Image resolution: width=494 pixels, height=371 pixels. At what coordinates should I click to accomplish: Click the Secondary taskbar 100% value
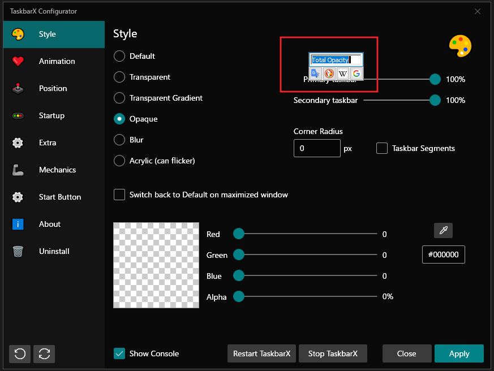[x=456, y=100]
